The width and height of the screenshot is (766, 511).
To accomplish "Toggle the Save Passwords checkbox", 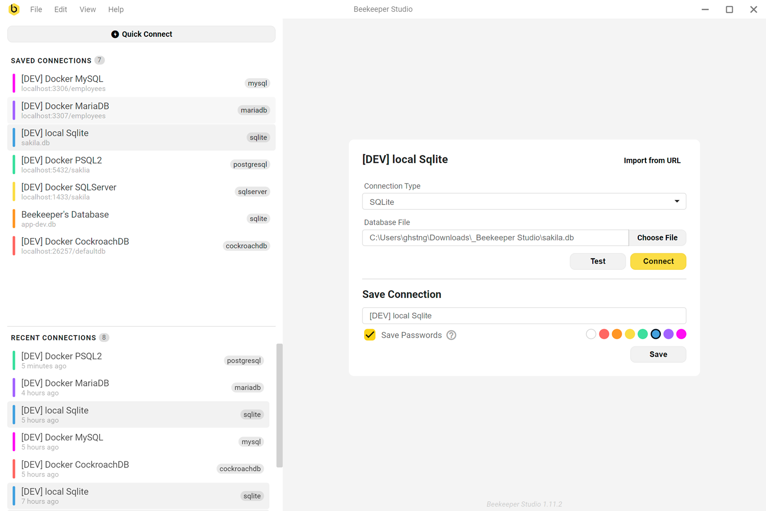I will tap(370, 335).
